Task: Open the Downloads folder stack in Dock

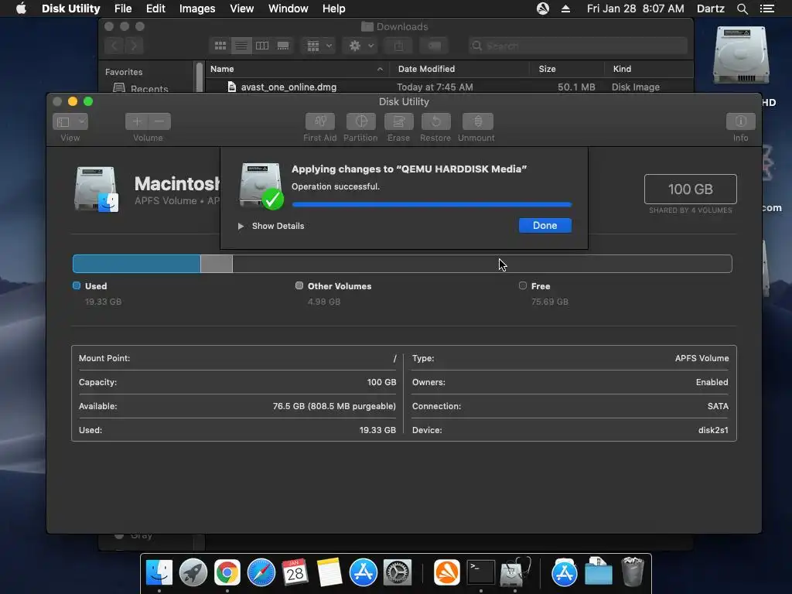Action: (x=599, y=572)
